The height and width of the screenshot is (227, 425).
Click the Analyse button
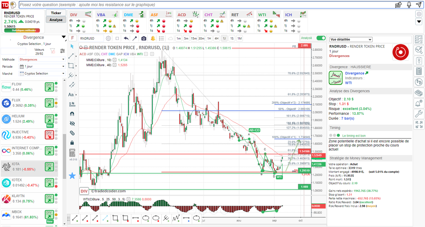point(56,20)
